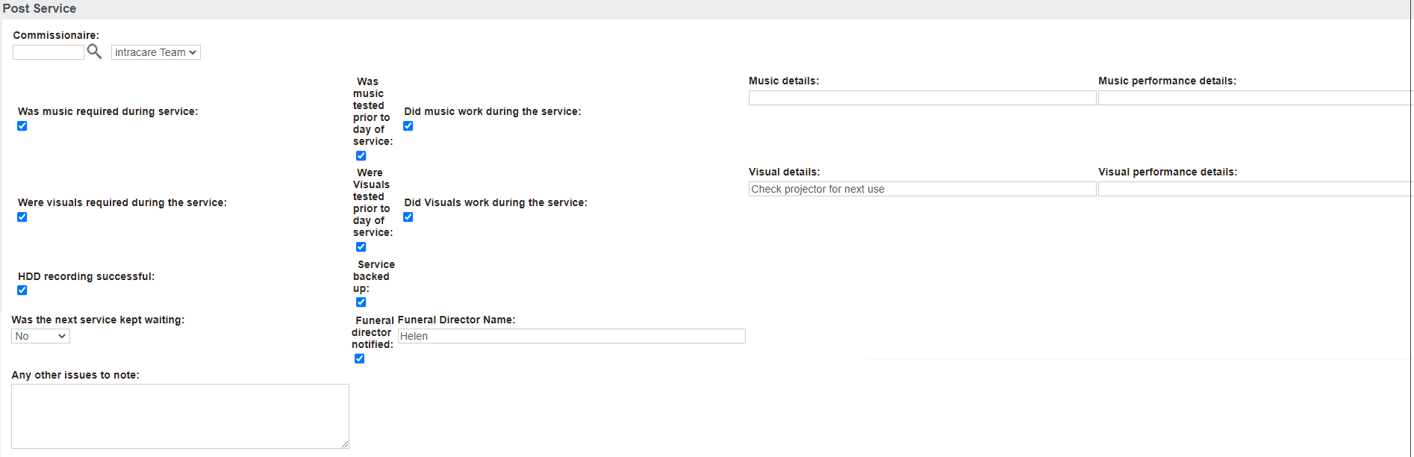Click the Funeral Director Name field containing Helen
1414x457 pixels.
572,336
